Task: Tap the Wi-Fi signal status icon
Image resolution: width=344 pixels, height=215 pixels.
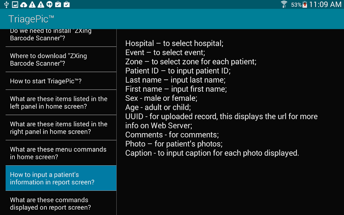Action: pyautogui.click(x=284, y=4)
